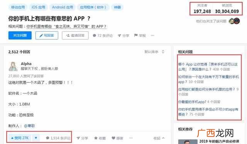Open the 72 条评论 on the question
247x144 pixels.
click(103, 36)
